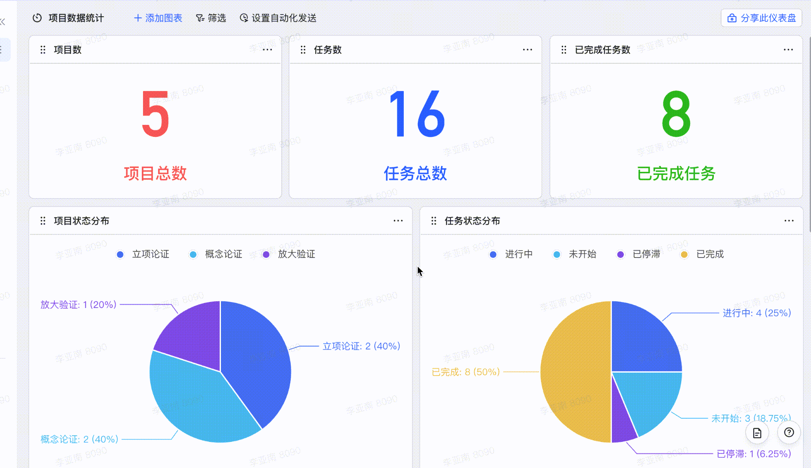This screenshot has width=811, height=468.
Task: Open the help question mark button
Action: [x=789, y=432]
